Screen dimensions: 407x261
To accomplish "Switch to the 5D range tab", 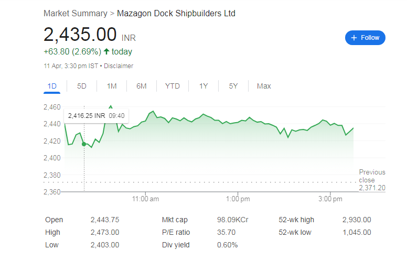I will coord(82,86).
